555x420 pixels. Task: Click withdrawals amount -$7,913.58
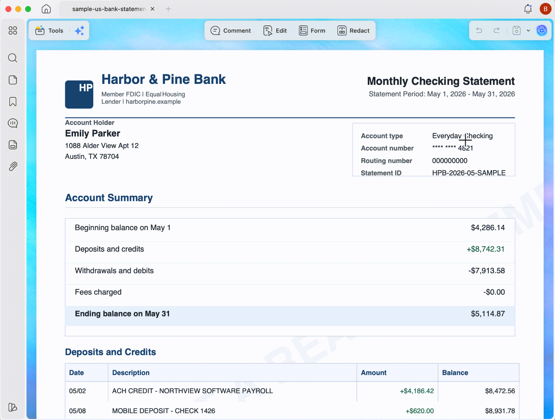pyautogui.click(x=487, y=271)
